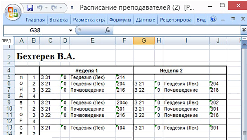247x140 pixels.
Task: Click the fx insert function icon
Action: [107, 30]
